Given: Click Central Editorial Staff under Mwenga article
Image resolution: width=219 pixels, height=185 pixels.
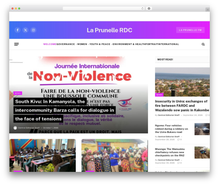Looking at the screenshot, I should click(169, 160).
